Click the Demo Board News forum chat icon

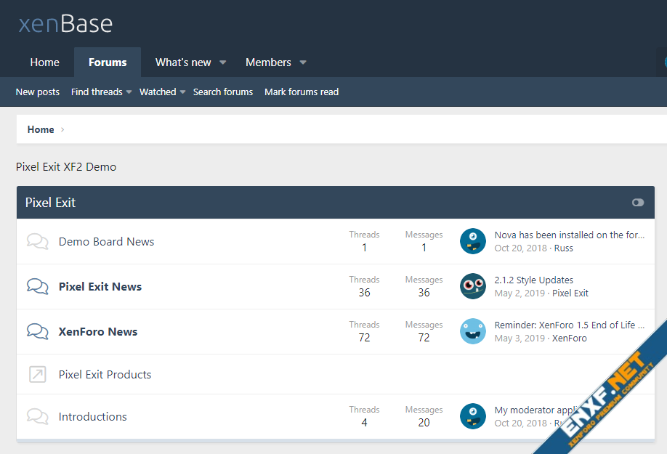pos(38,242)
